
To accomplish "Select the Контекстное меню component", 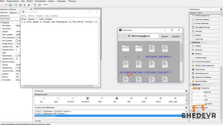I will 205,62.
